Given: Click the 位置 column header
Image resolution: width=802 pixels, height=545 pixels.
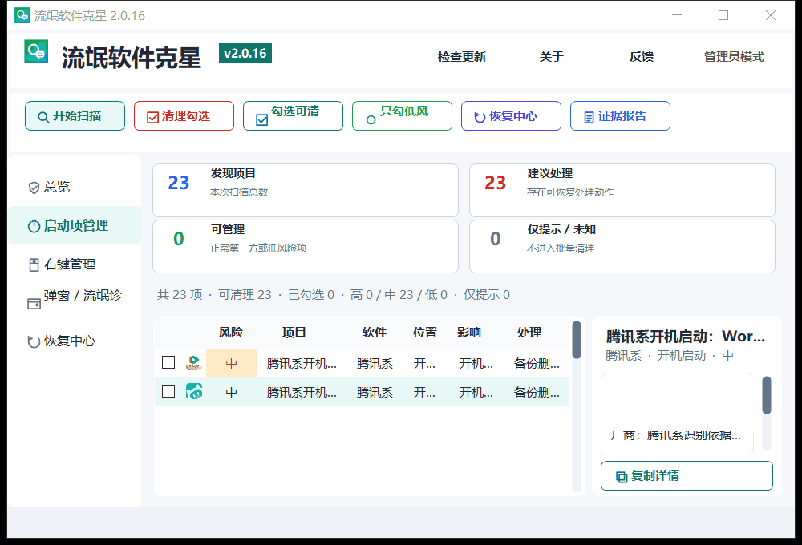Looking at the screenshot, I should click(425, 333).
